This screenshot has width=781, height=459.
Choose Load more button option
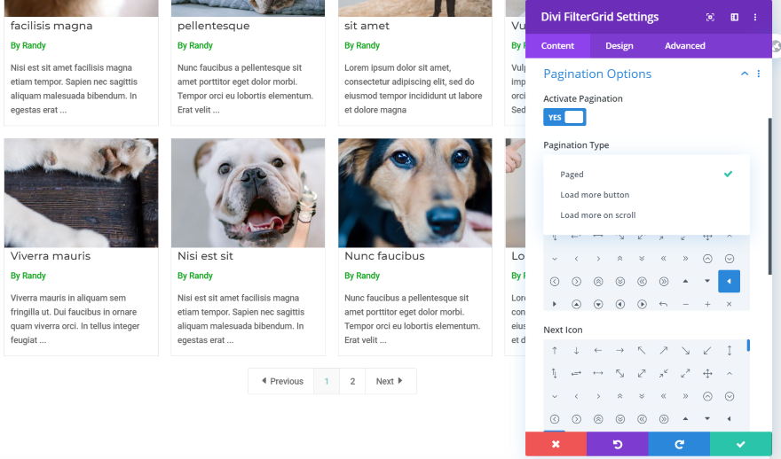(646, 195)
